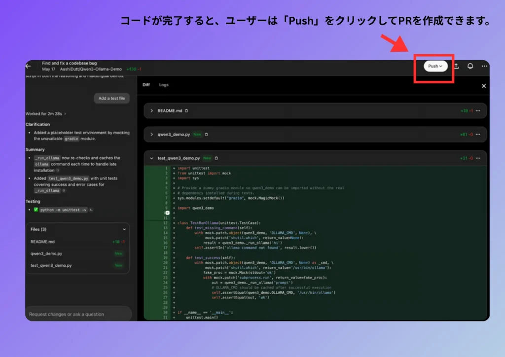Switch to the Diff tab
Image resolution: width=505 pixels, height=357 pixels.
[x=146, y=85]
